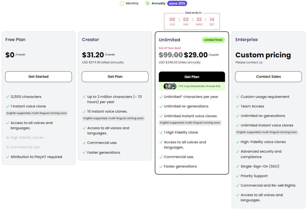Contact Sales for Enterprise pricing
This screenshot has width=307, height=210.
pos(268,77)
